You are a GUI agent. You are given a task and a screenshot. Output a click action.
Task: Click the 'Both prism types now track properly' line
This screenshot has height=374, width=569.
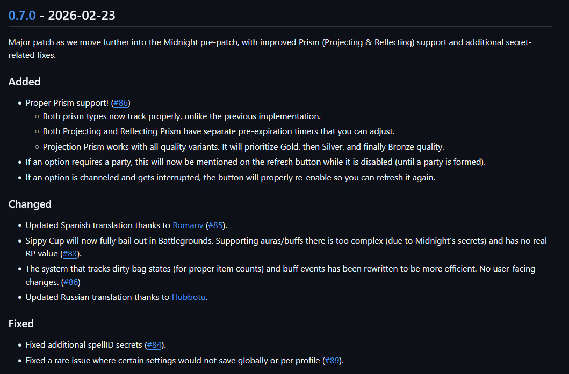click(182, 116)
